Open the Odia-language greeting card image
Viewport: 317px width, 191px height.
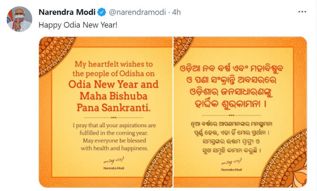(240, 112)
